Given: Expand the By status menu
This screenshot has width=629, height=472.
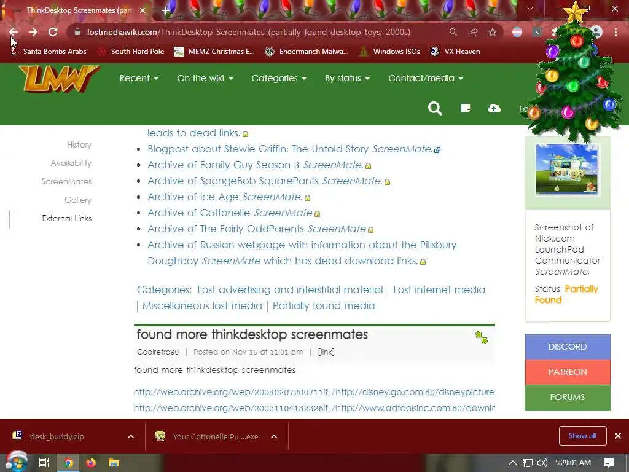Looking at the screenshot, I should [x=347, y=78].
